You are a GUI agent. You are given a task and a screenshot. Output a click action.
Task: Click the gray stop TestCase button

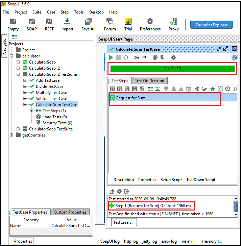click(118, 57)
